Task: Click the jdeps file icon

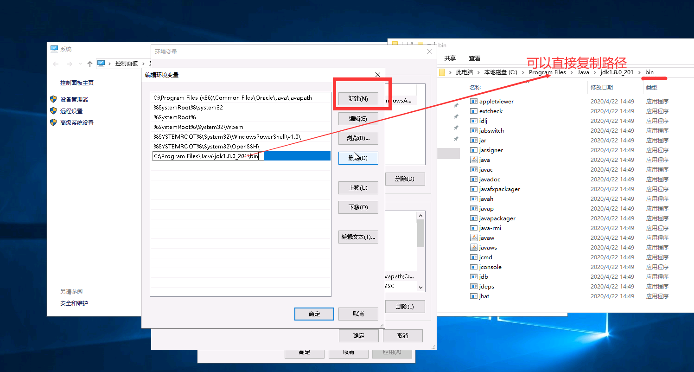Action: [474, 286]
